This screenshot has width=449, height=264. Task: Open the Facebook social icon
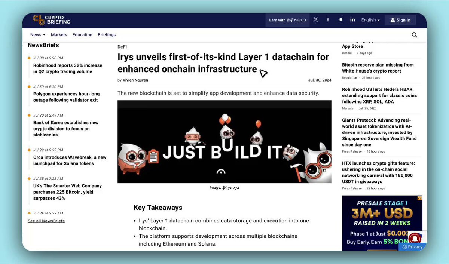328,20
